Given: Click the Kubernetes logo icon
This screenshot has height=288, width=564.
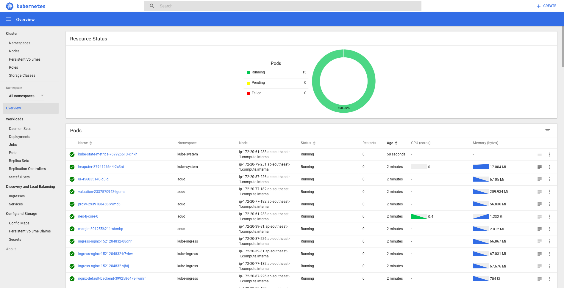Looking at the screenshot, I should pyautogui.click(x=10, y=6).
